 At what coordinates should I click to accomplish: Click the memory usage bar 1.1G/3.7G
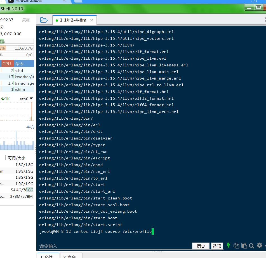click(x=17, y=48)
